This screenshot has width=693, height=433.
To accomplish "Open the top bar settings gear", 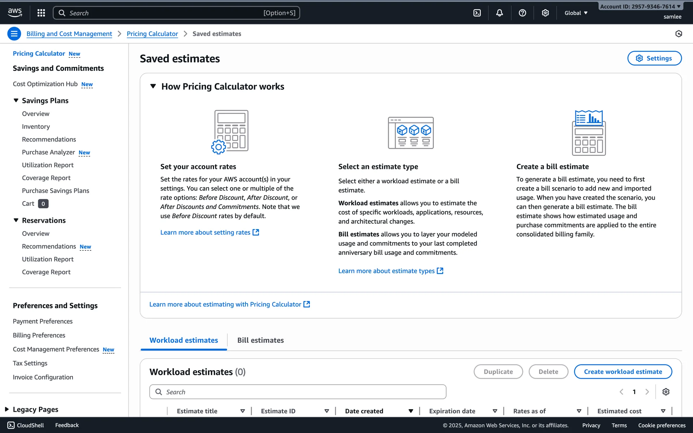I will click(x=545, y=13).
